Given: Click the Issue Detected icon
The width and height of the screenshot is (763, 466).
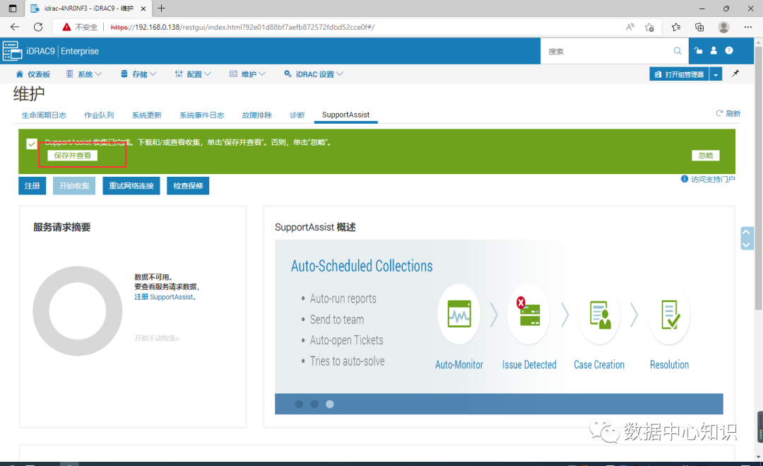Looking at the screenshot, I should point(529,314).
